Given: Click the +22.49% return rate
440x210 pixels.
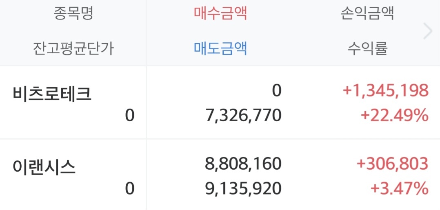Looking at the screenshot, I should (x=395, y=115).
